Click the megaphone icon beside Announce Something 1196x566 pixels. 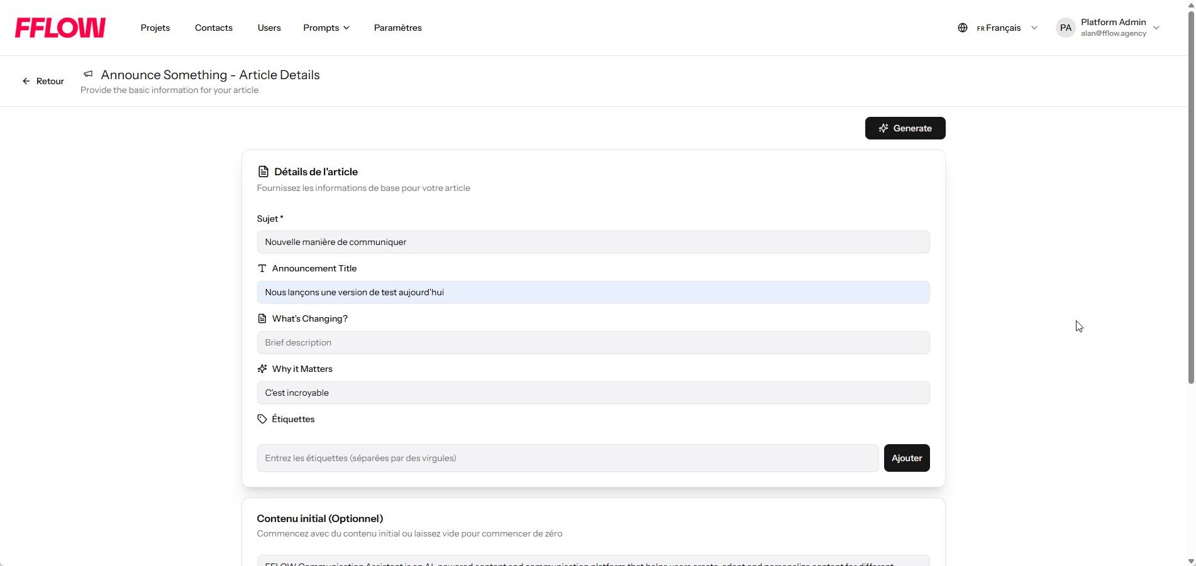(89, 74)
